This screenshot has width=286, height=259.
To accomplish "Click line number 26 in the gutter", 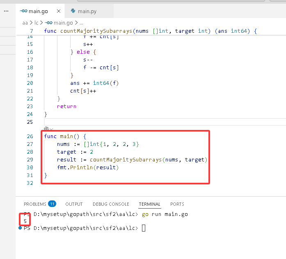I will tap(30, 136).
